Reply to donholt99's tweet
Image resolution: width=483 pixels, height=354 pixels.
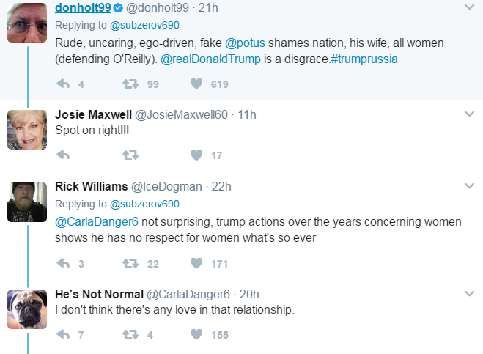pos(64,84)
